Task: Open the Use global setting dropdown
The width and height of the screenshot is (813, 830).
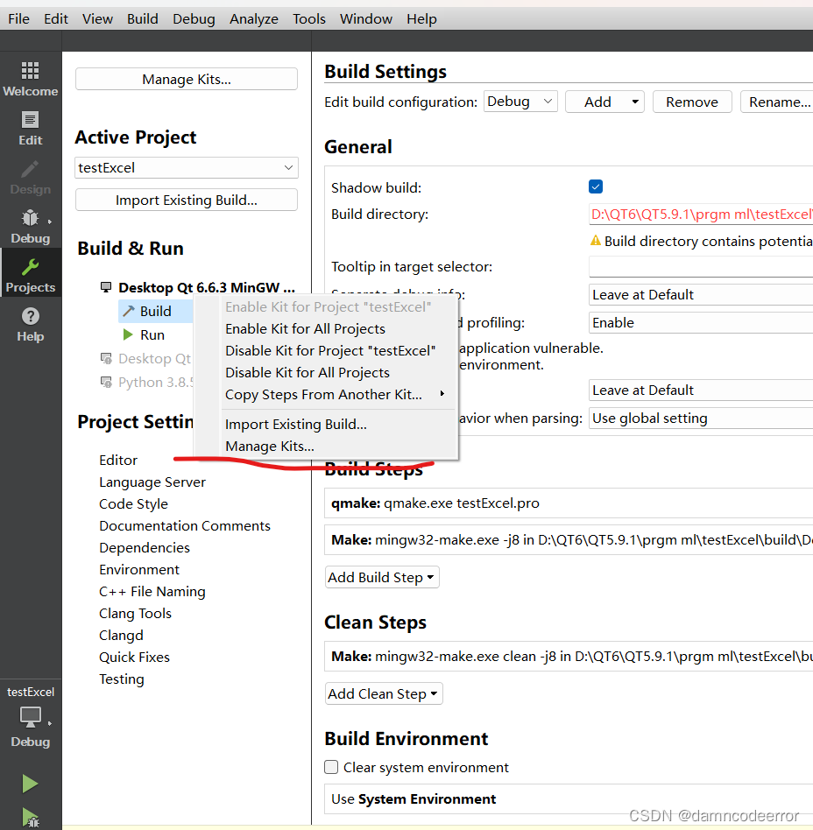Action: (x=701, y=419)
